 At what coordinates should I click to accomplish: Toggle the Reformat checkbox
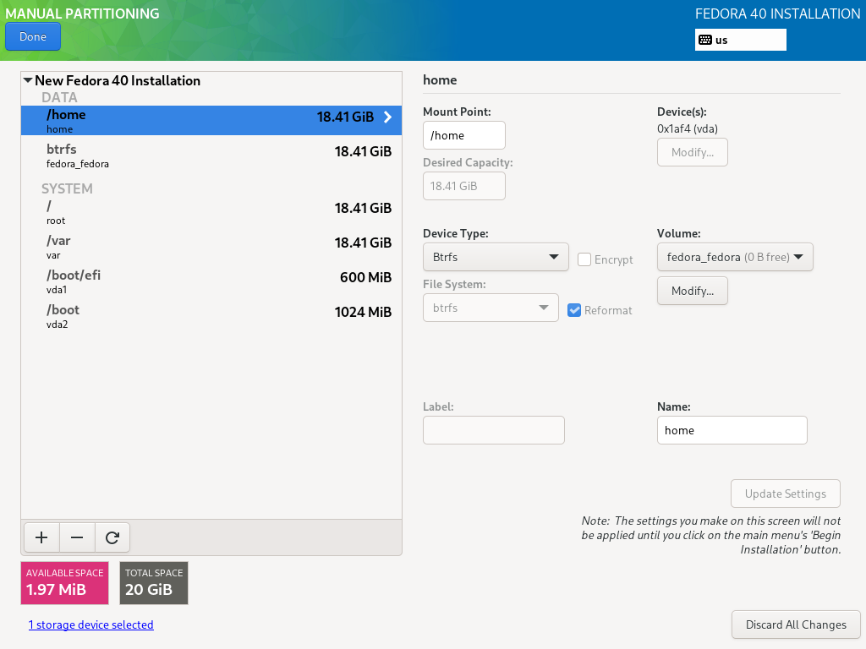click(574, 310)
